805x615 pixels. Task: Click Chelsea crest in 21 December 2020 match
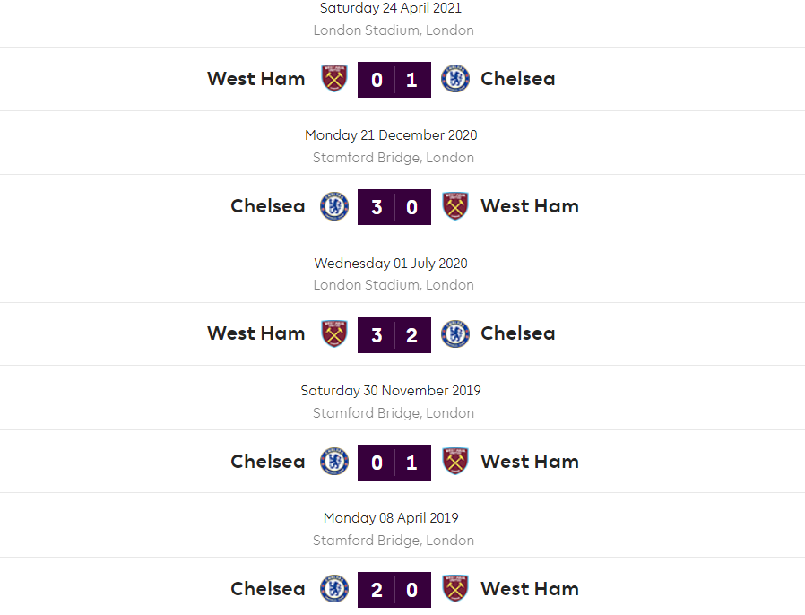click(333, 206)
